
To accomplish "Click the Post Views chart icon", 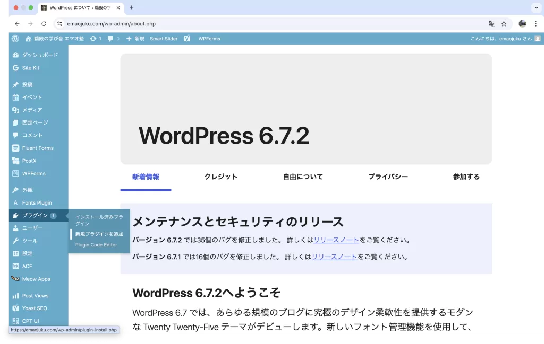I will pos(15,296).
